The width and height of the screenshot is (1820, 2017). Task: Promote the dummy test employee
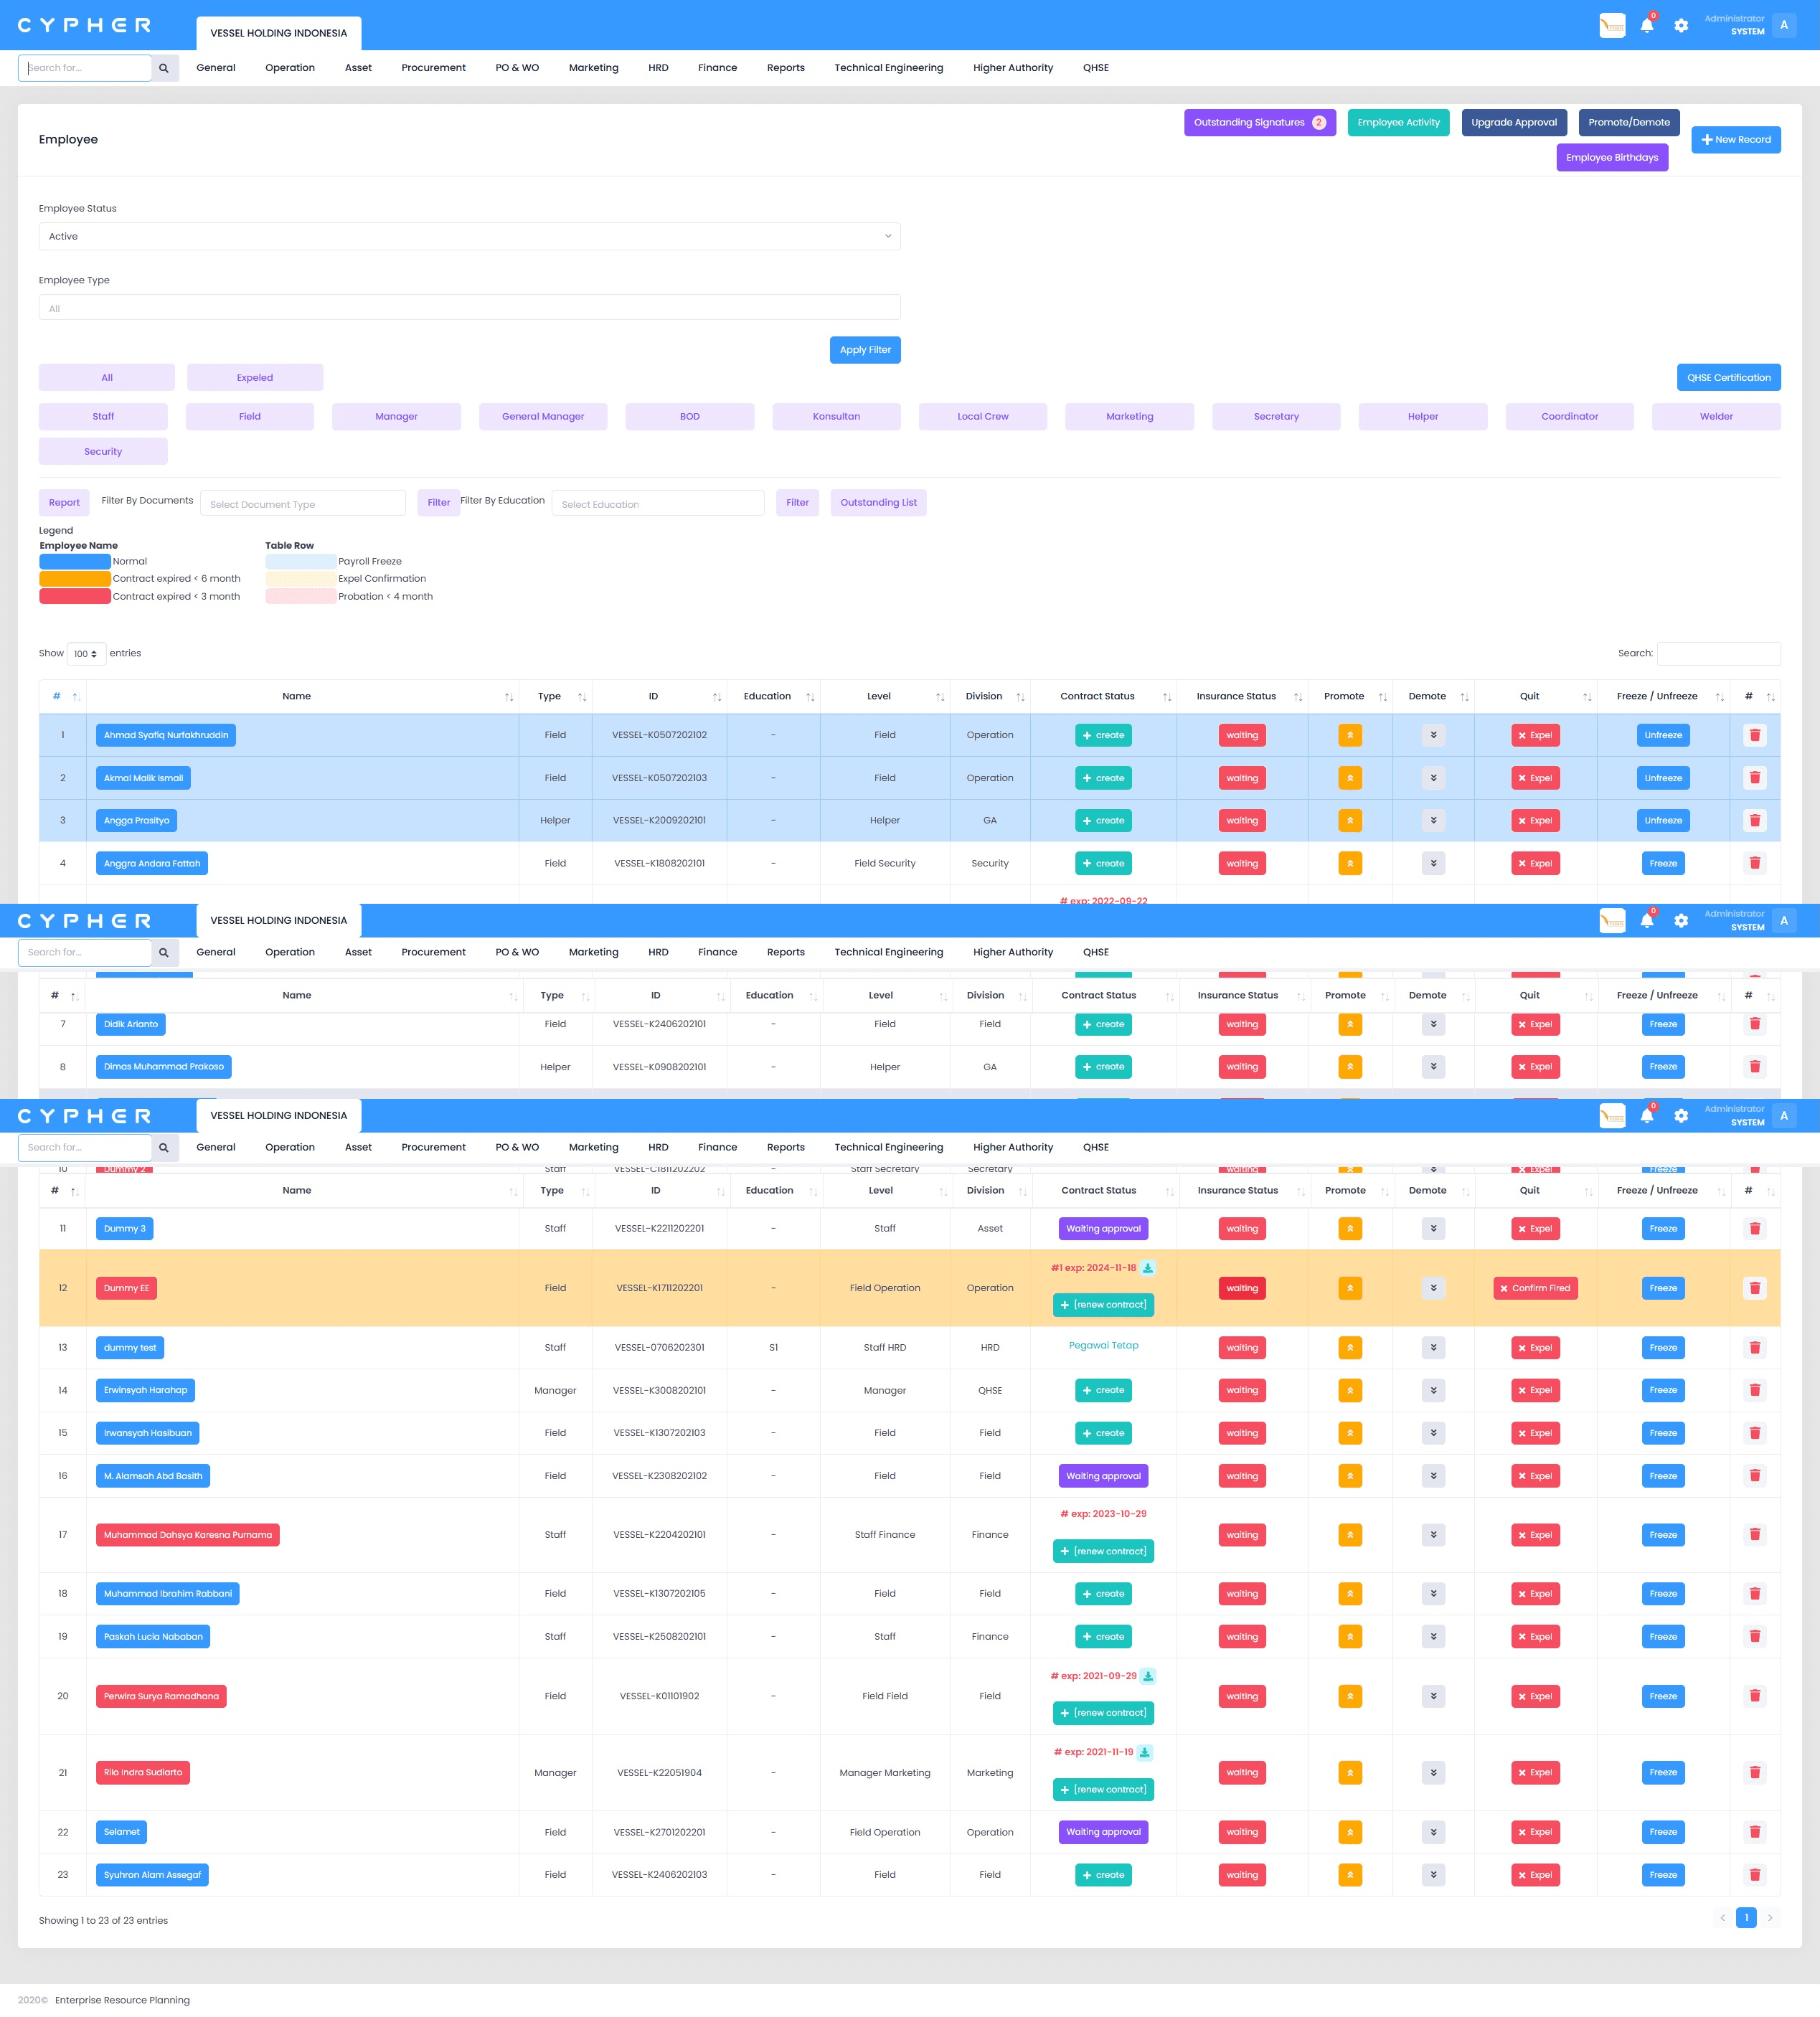pos(1350,1348)
